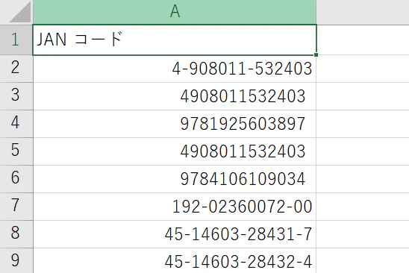Click row 5 cell 4908011532403
Viewport: 409px width, 273px height.
(x=175, y=151)
